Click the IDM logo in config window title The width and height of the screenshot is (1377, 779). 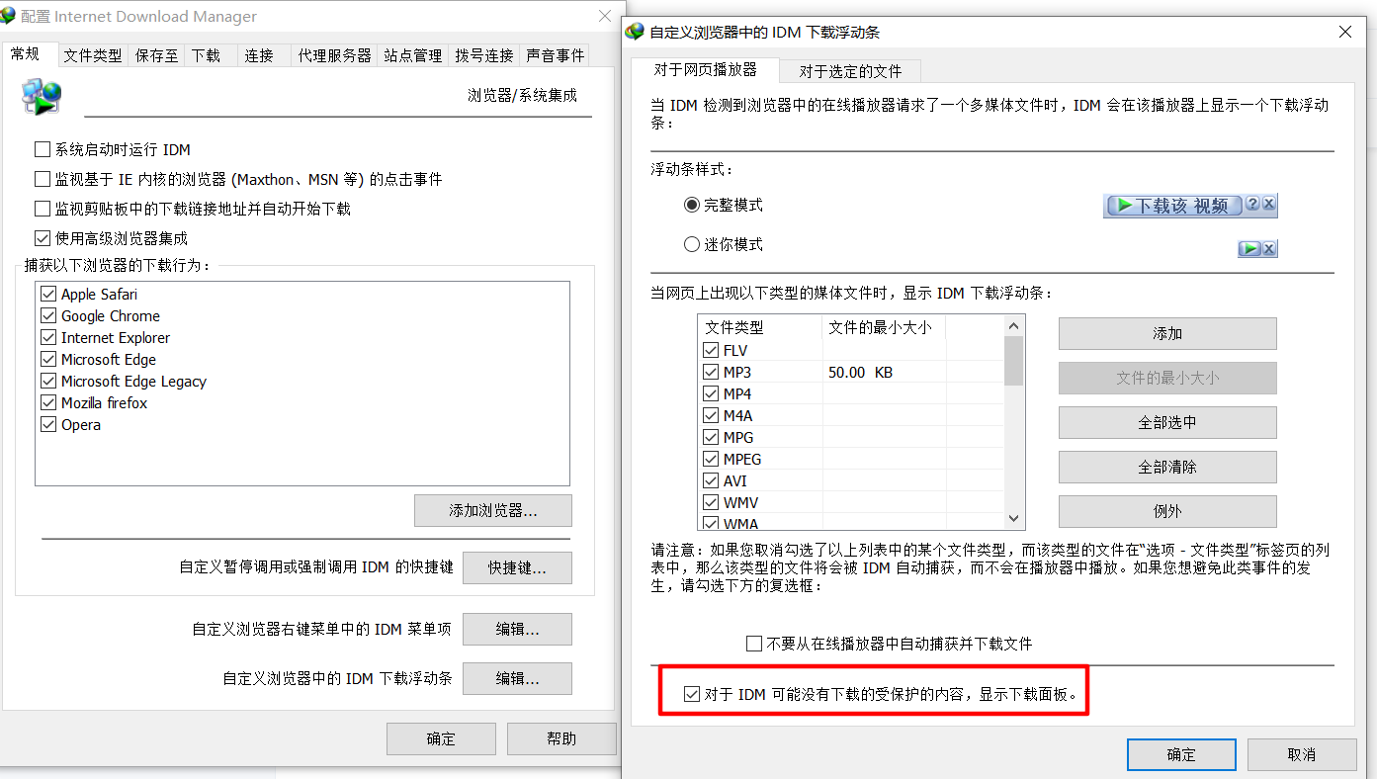(x=9, y=16)
